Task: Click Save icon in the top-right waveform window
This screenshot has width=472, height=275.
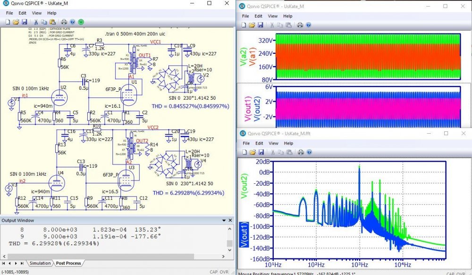Action: (x=261, y=25)
